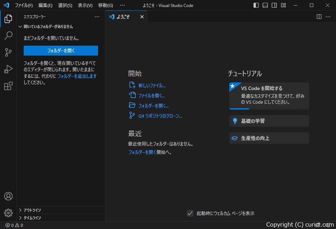Open the 選択(S) menu
The height and width of the screenshot is (229, 336).
tap(65, 5)
